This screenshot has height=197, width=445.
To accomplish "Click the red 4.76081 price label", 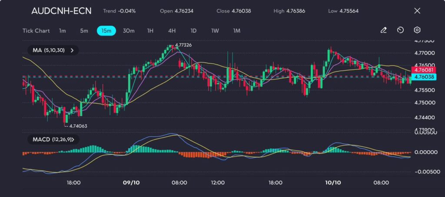I will (424, 70).
